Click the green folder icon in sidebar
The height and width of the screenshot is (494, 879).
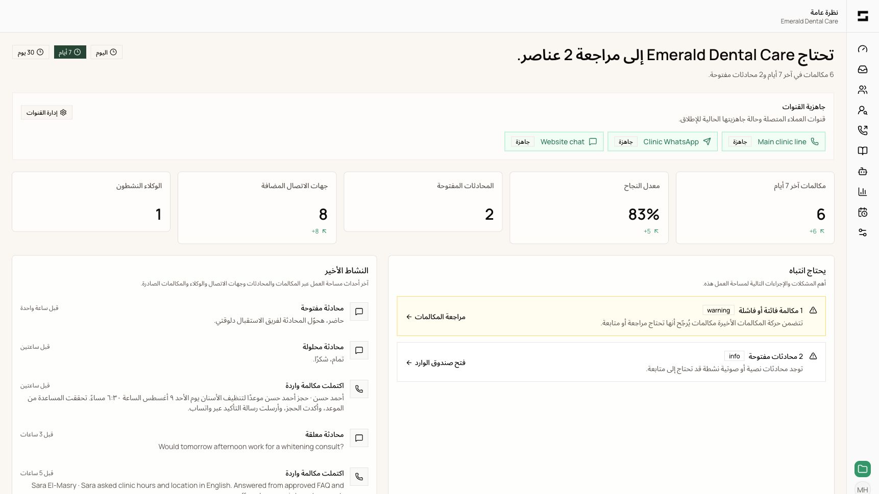pos(863,469)
